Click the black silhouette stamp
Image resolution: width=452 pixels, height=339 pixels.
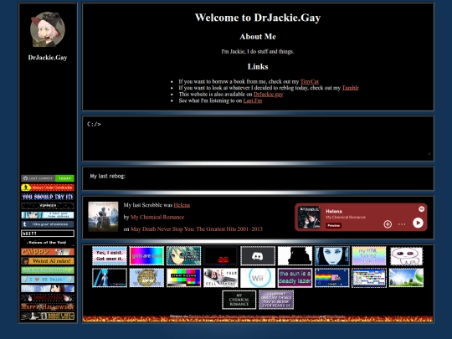pos(295,255)
